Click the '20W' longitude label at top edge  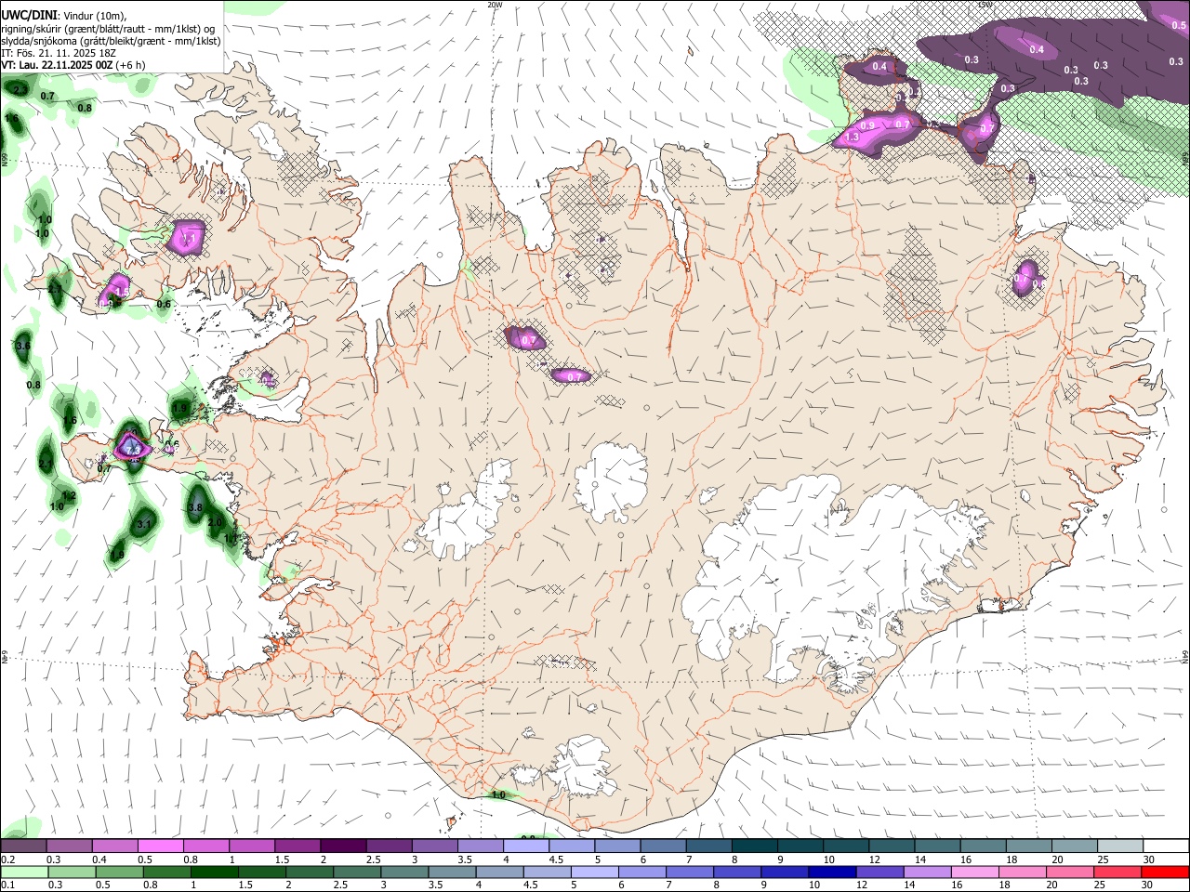[495, 5]
